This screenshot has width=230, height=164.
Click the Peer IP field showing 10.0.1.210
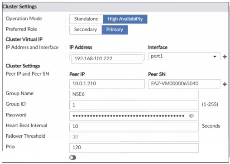tap(107, 84)
